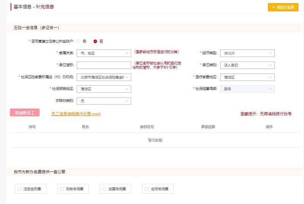Expand the 农转非类别 dropdown
The image size is (304, 204).
pos(104,101)
